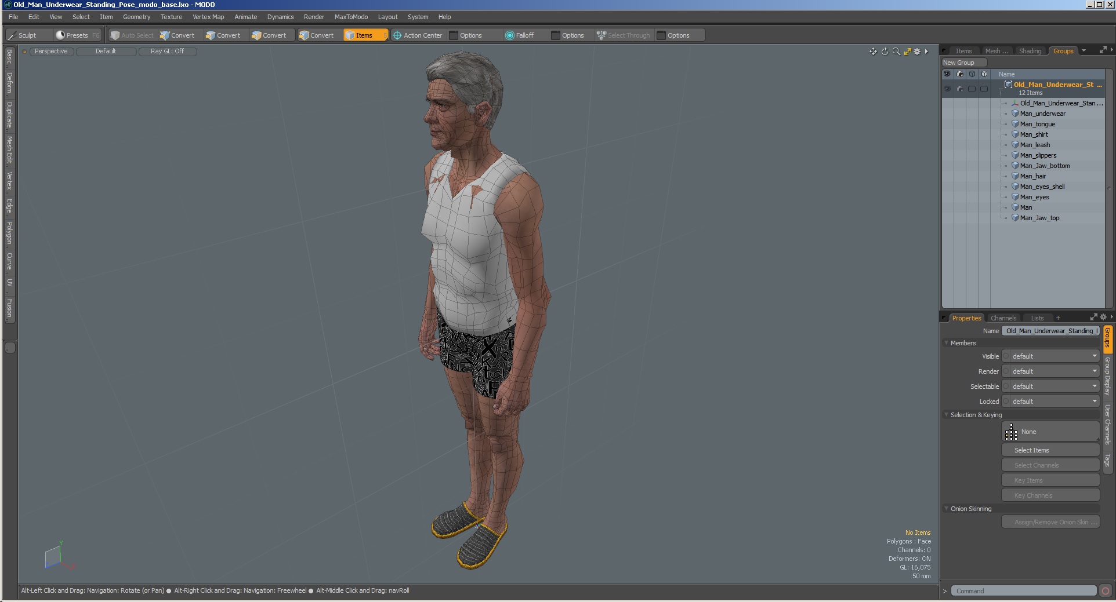Collapse the Members section

point(946,343)
